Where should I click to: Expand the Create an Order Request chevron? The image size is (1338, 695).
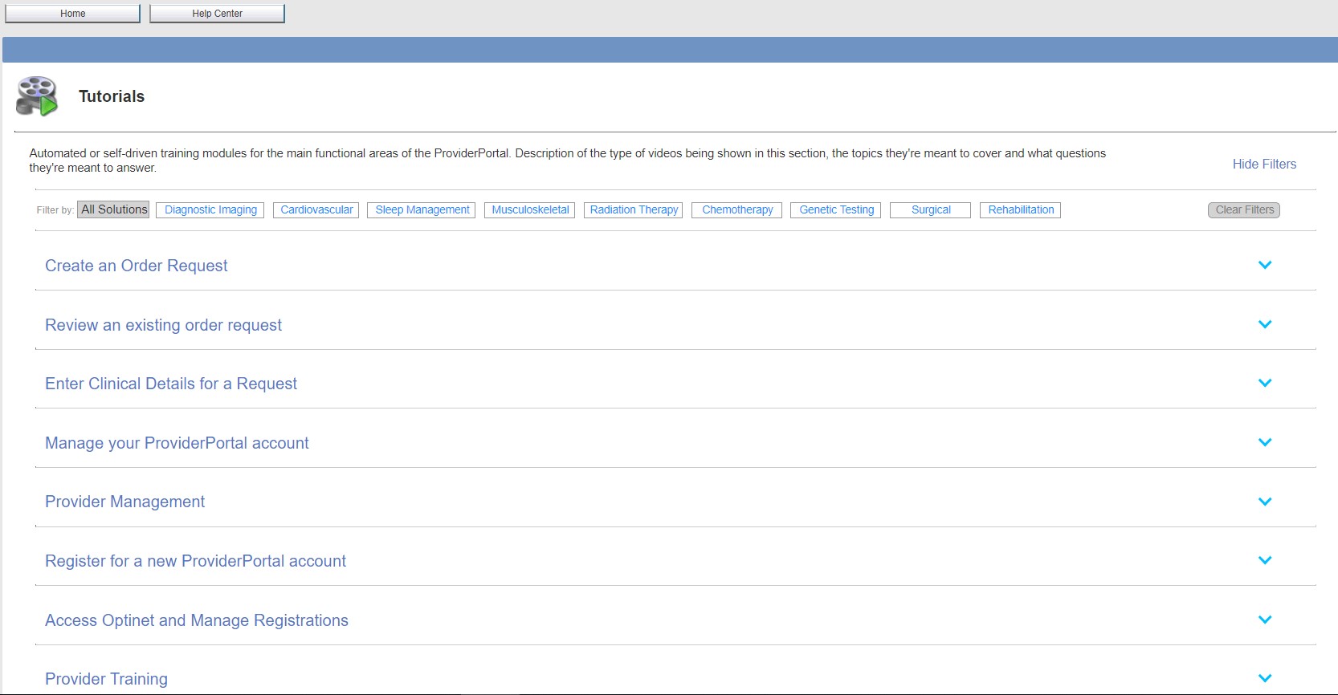(1265, 266)
